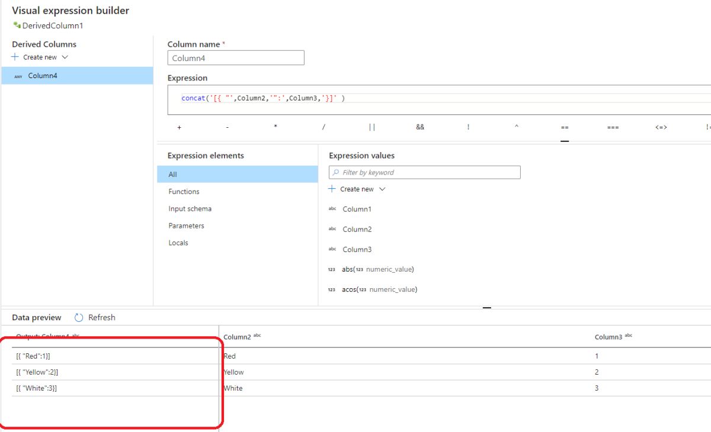The image size is (711, 432).
Task: Click the White value in Column2
Action: pyautogui.click(x=233, y=388)
